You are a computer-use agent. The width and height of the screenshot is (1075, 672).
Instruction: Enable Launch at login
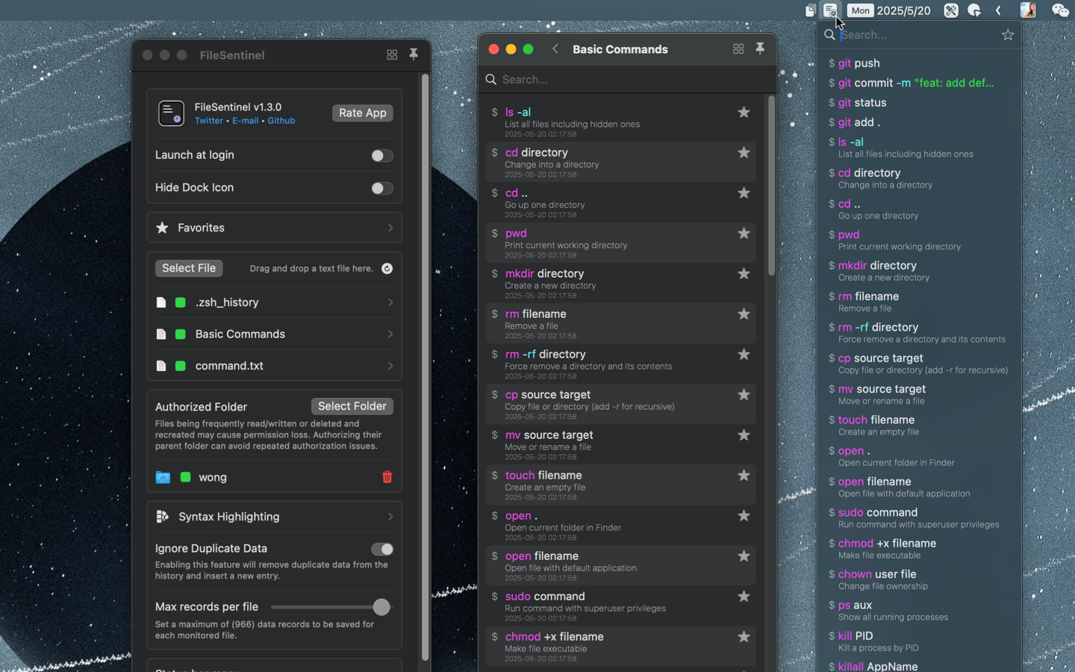[x=381, y=155]
